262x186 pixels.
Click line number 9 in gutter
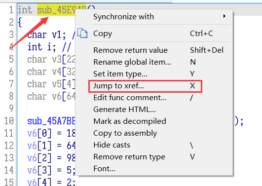tap(11, 109)
